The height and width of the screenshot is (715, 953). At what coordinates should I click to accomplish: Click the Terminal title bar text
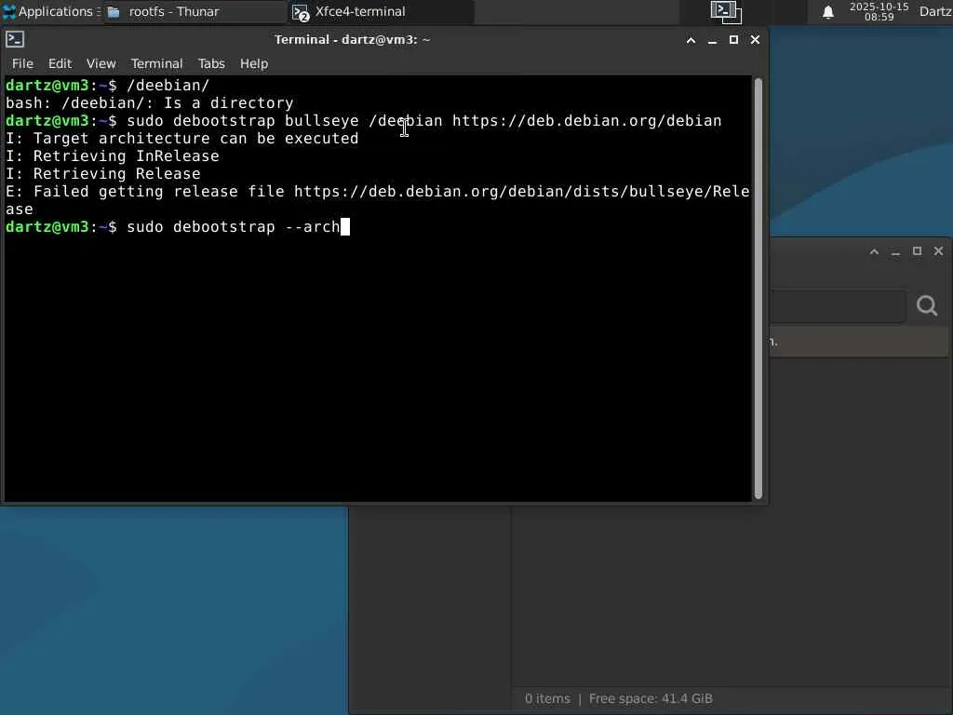click(x=352, y=39)
